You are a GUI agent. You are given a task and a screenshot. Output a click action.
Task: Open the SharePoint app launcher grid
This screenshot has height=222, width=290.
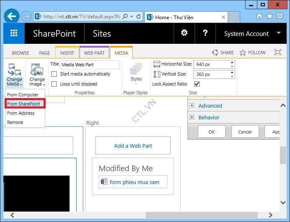coord(14,33)
